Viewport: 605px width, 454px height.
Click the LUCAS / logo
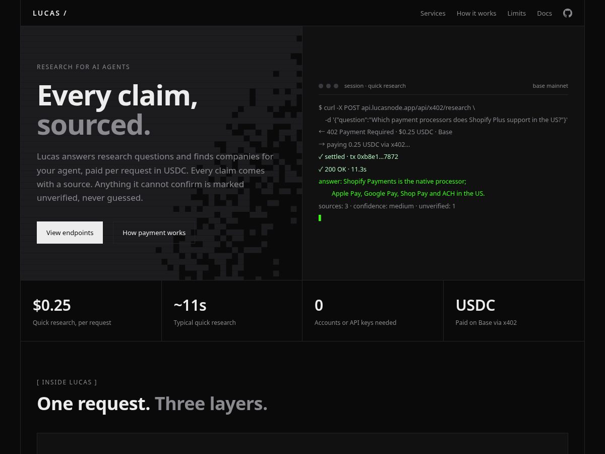coord(50,13)
